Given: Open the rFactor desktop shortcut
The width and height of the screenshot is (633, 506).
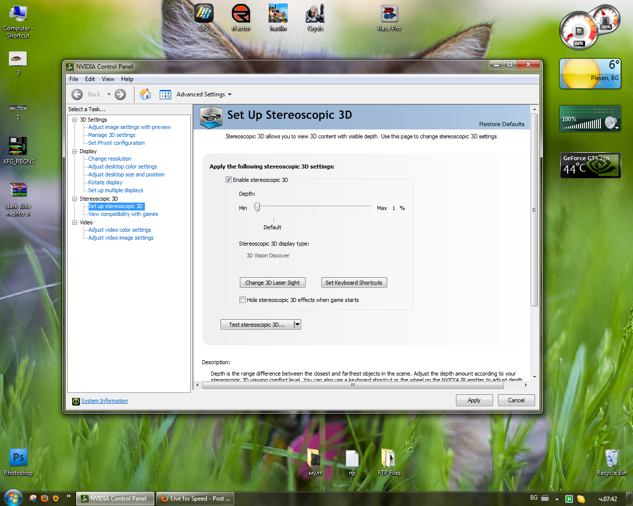Looking at the screenshot, I should 241,17.
